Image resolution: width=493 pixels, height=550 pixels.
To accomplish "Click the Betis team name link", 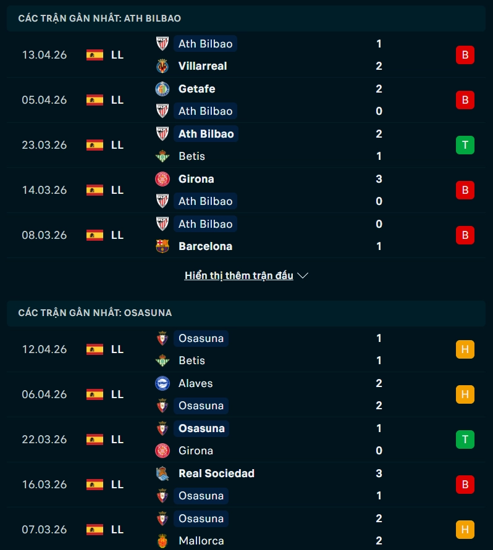I will 192,156.
